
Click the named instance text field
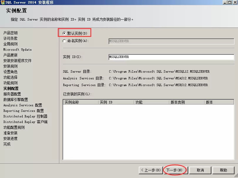coord(171,41)
